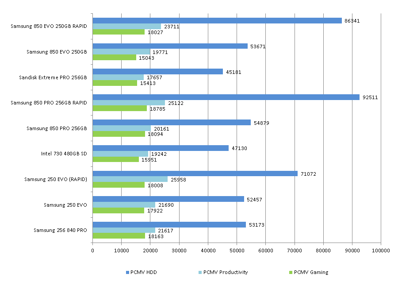This screenshot has width=398, height=297.
Task: Click the "20000" horizontal axis tick label
Action: tap(150, 251)
